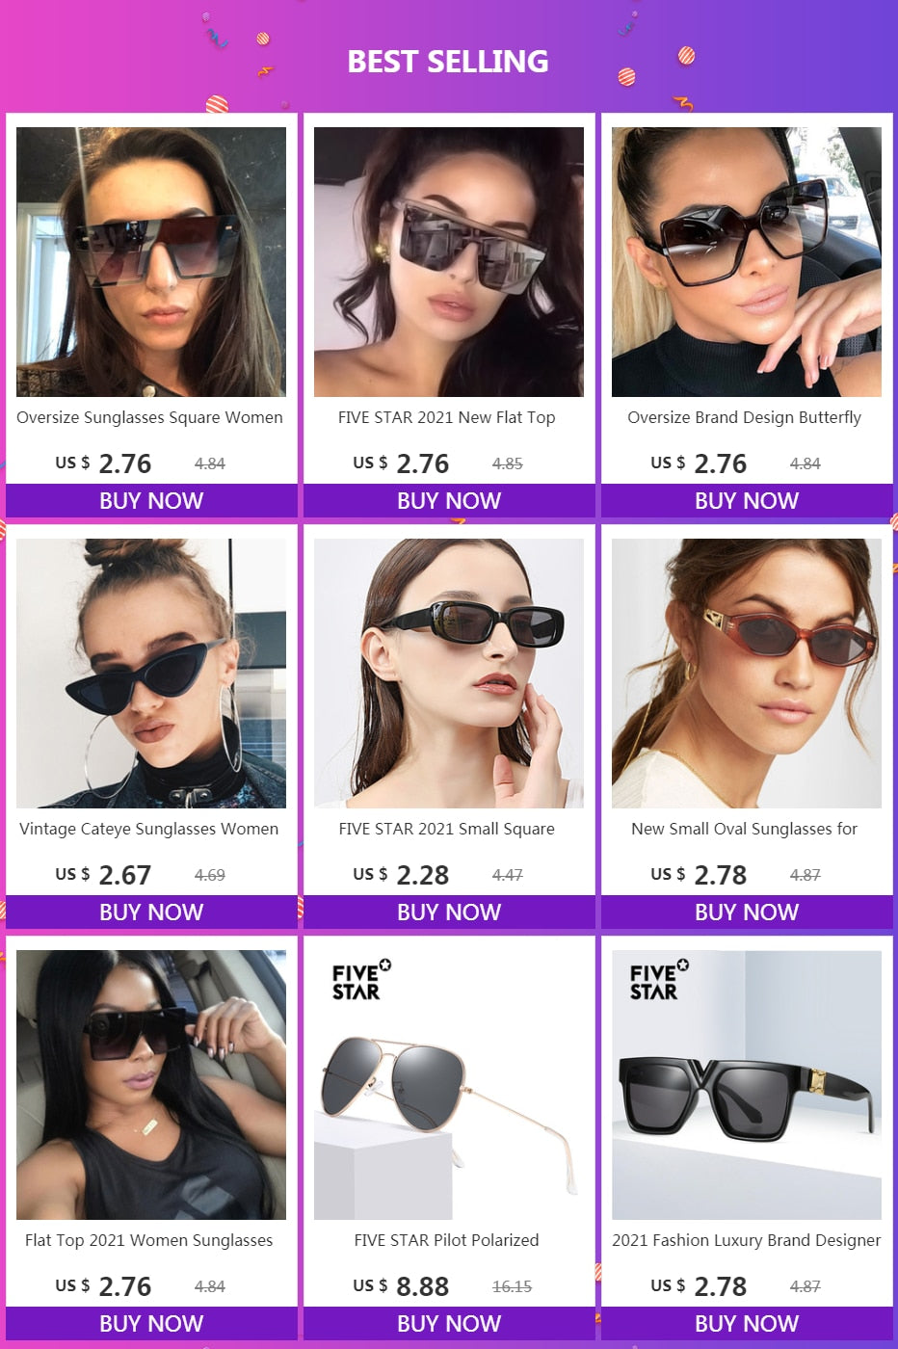Click BUY NOW for FIVE STAR Pilot Polarized

[x=449, y=1324]
